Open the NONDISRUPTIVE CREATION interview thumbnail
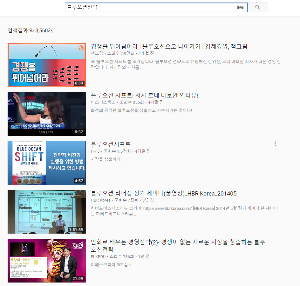This screenshot has width=300, height=286. pyautogui.click(x=46, y=114)
